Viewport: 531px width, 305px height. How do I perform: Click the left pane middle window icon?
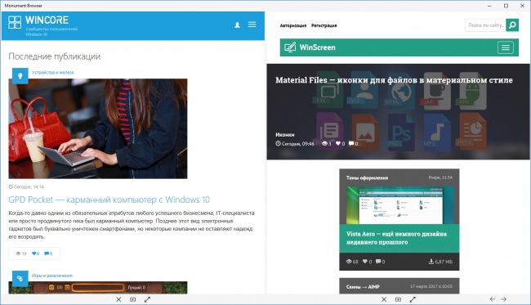[132, 299]
